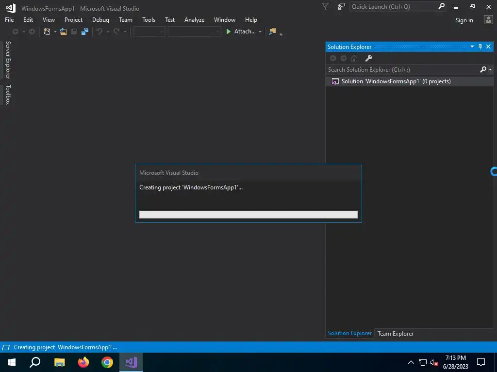497x372 pixels.
Task: Open the Toolbox side tab
Action: click(8, 94)
